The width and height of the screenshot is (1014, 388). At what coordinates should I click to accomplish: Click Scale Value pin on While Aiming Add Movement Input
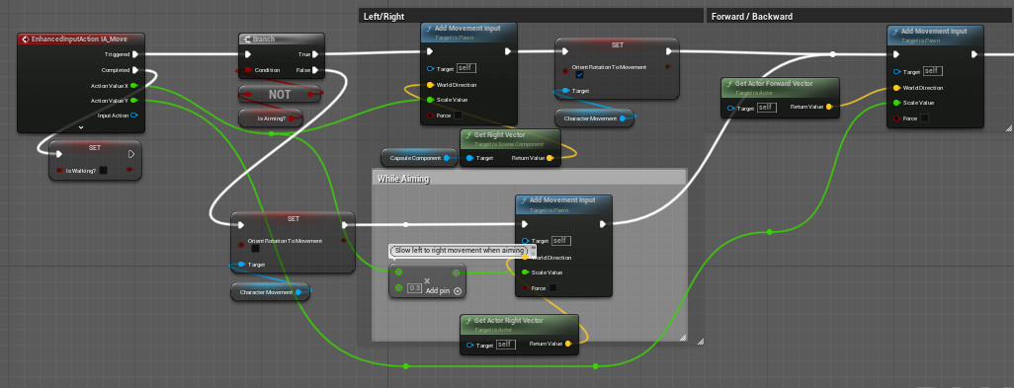pos(525,272)
